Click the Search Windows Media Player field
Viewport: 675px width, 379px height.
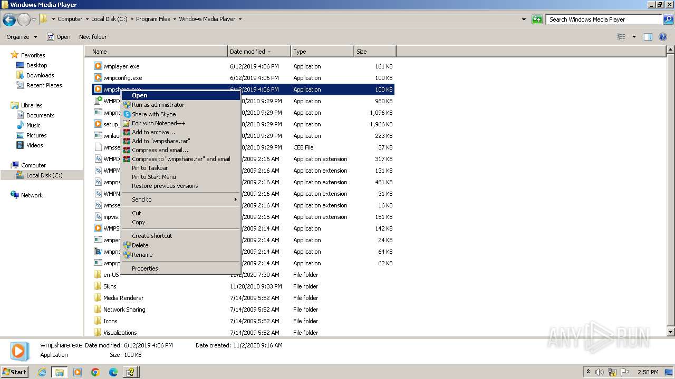[x=604, y=19]
